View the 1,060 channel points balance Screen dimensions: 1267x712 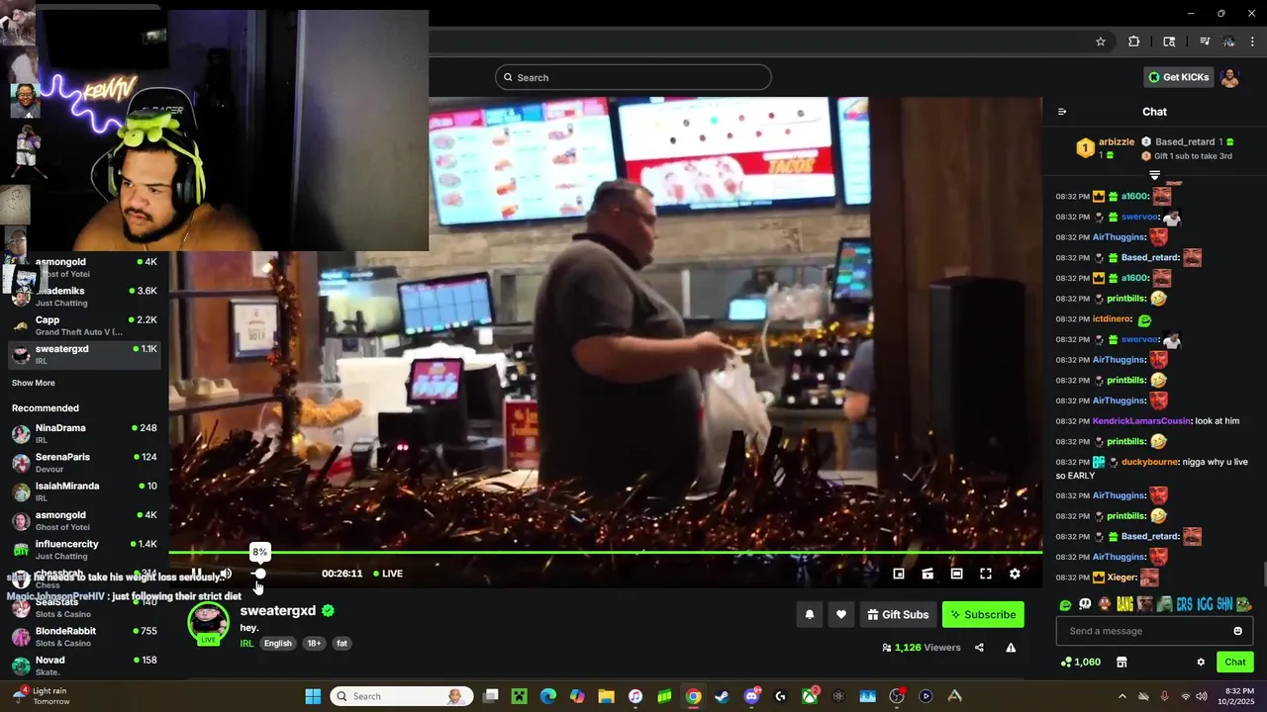(1080, 662)
